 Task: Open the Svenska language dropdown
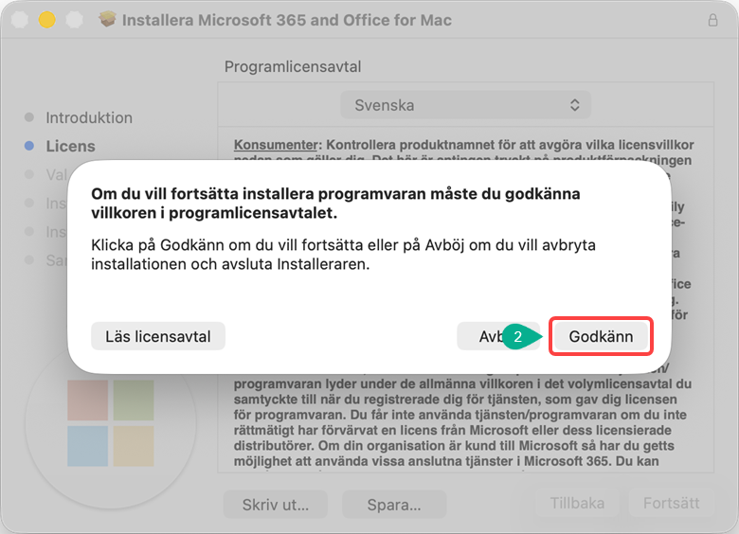pos(466,105)
